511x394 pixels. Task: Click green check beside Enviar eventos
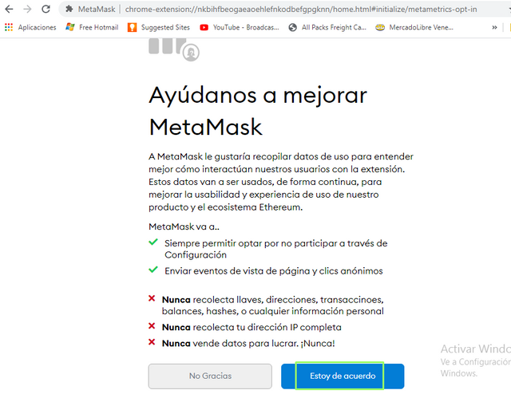(x=153, y=270)
